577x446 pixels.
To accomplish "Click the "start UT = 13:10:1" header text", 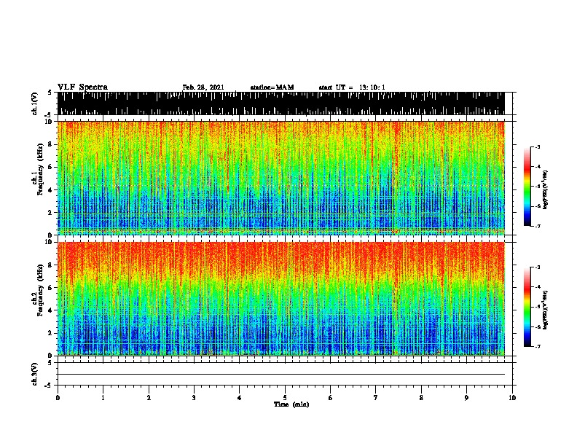I will 352,87.
